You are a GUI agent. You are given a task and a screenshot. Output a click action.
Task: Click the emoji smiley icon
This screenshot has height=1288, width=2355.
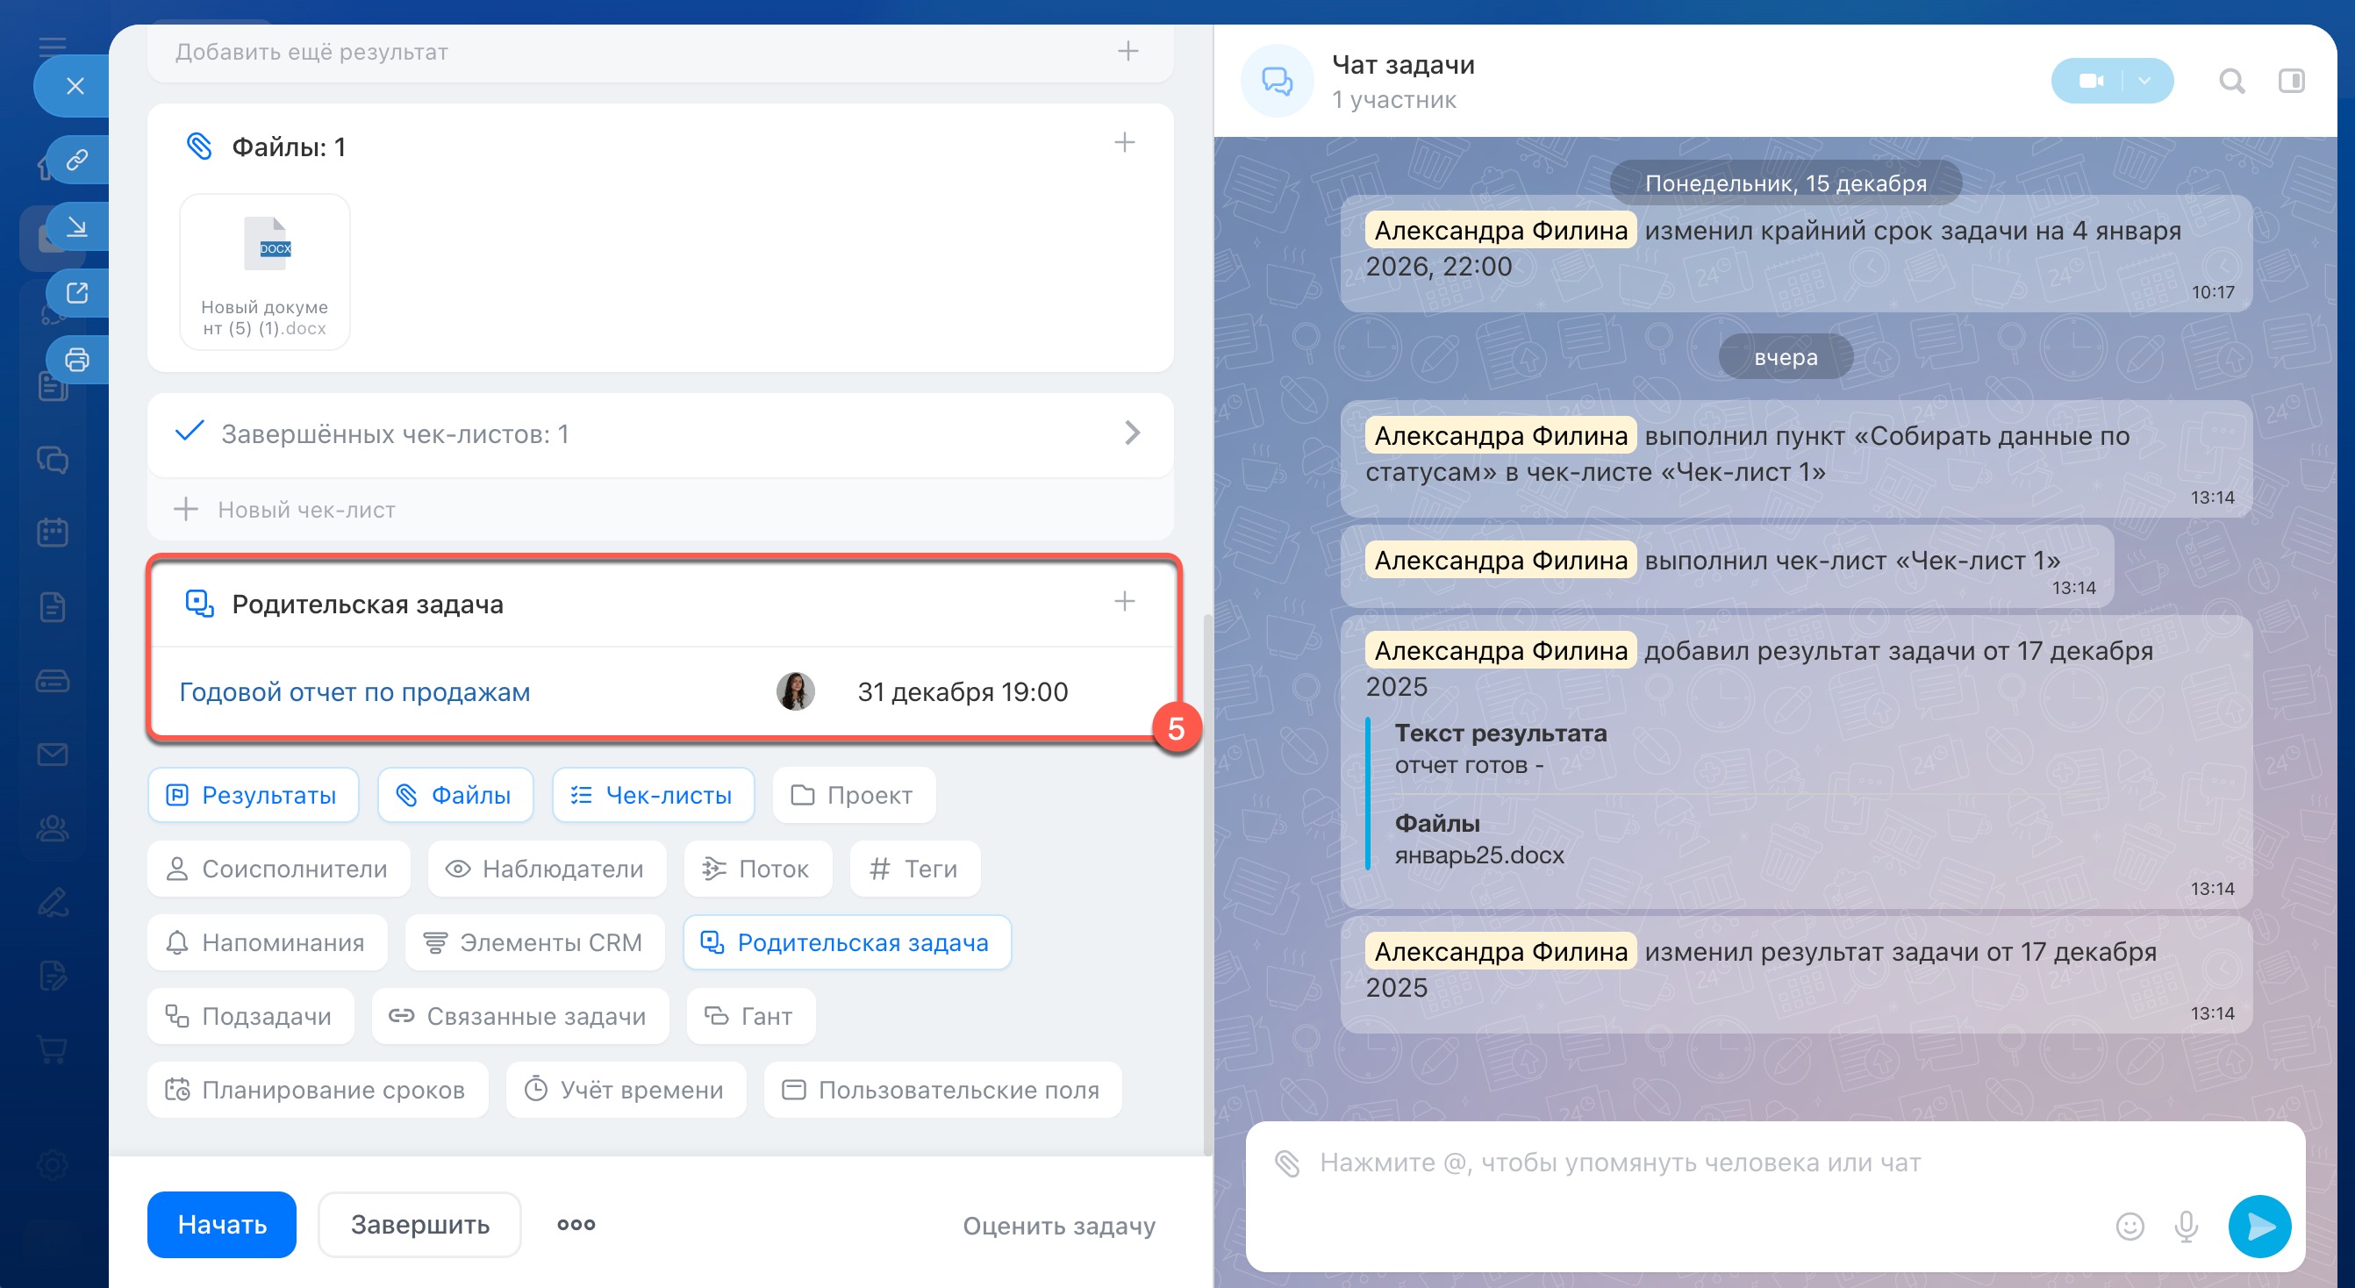click(x=2130, y=1226)
